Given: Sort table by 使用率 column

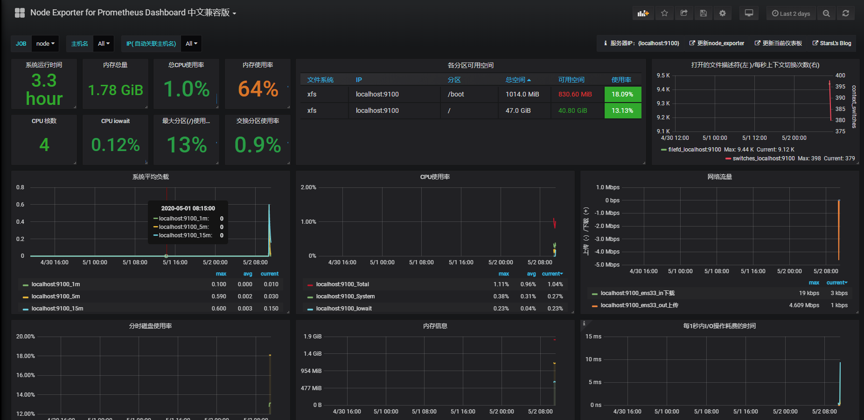Looking at the screenshot, I should click(621, 80).
